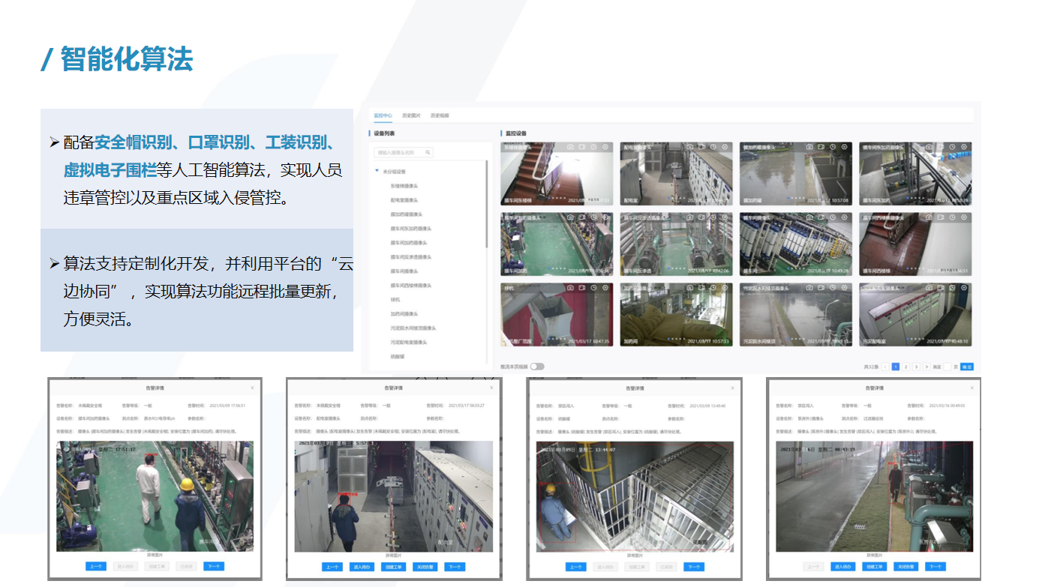Click 创建工单 in 配电室摄像头 alarm dialog
Screen dimensions: 1051x587
coord(392,567)
